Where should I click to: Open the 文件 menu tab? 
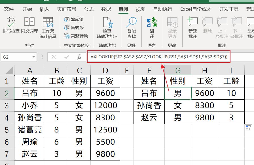9,9
